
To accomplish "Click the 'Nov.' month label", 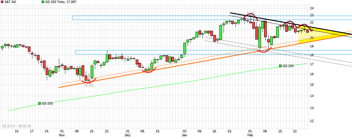I will (x=62, y=135).
